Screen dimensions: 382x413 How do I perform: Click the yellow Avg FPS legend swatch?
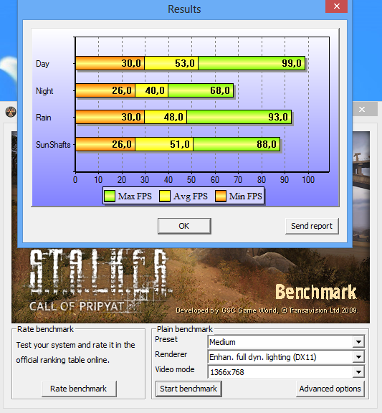165,196
